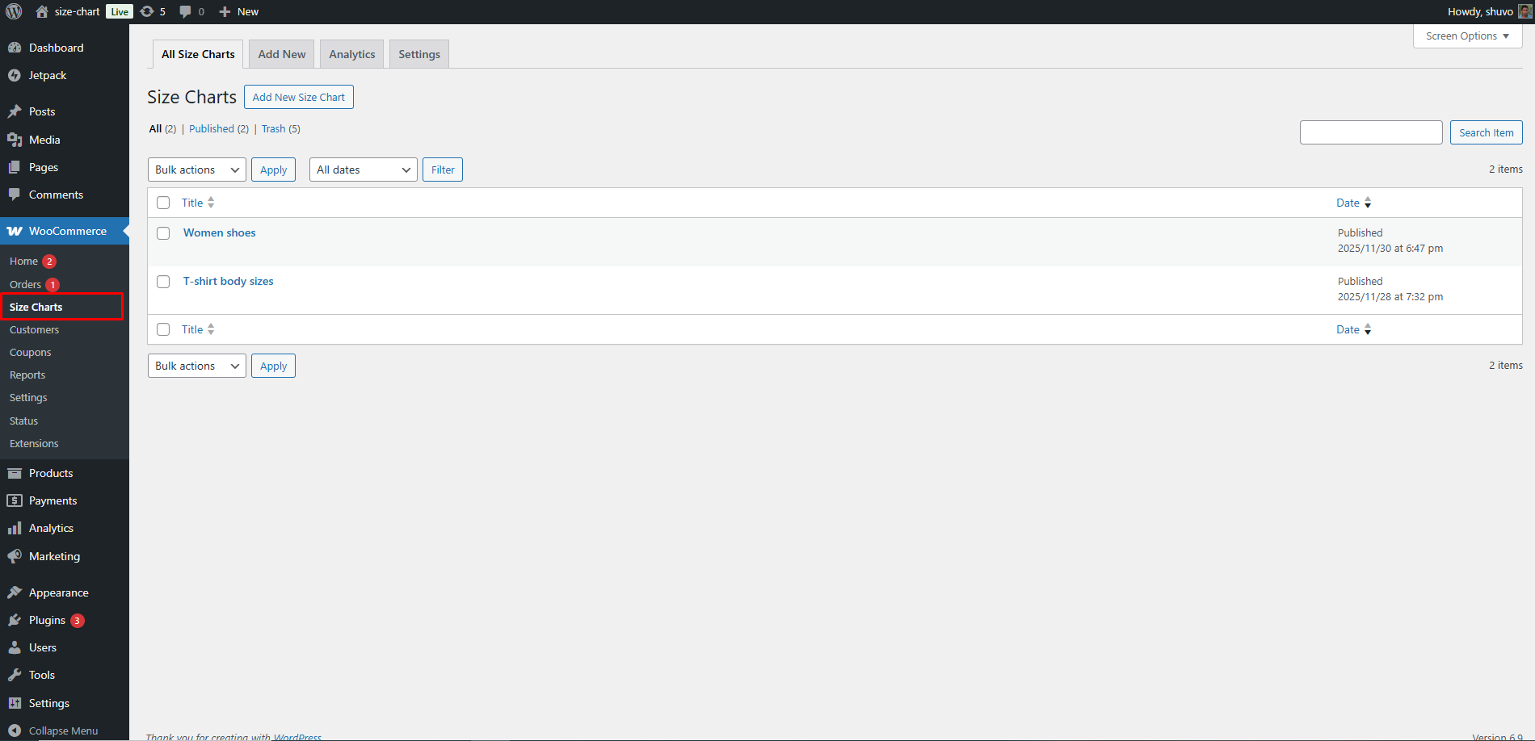Switch to the Settings tab
The height and width of the screenshot is (741, 1535).
[419, 54]
